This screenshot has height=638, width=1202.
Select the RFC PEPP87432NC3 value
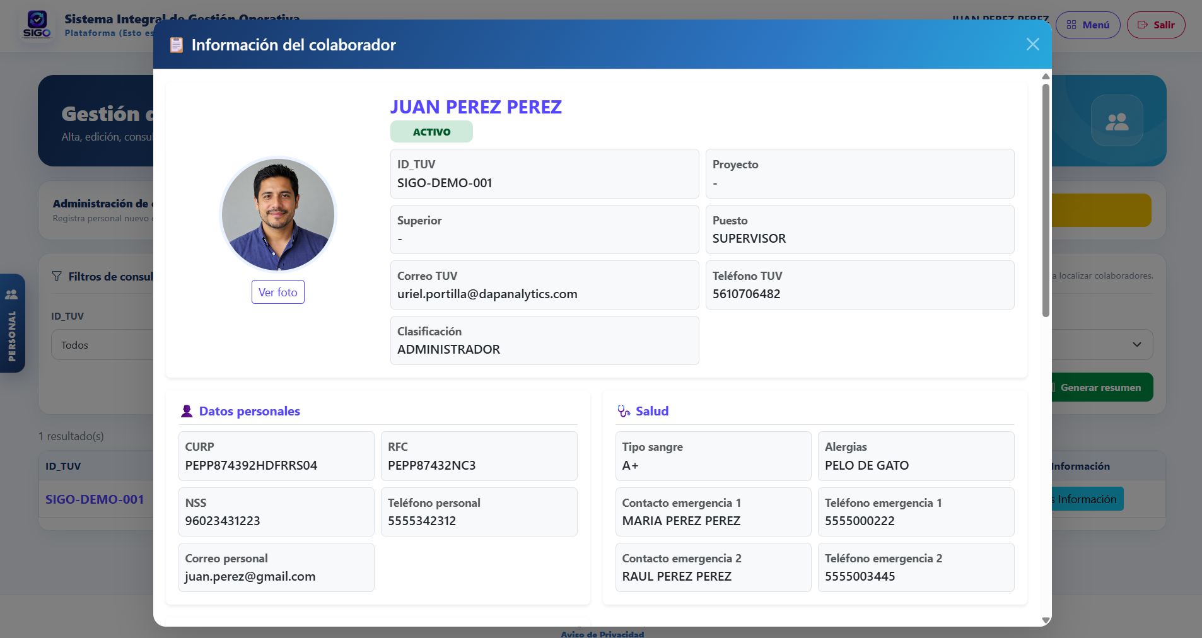tap(432, 465)
